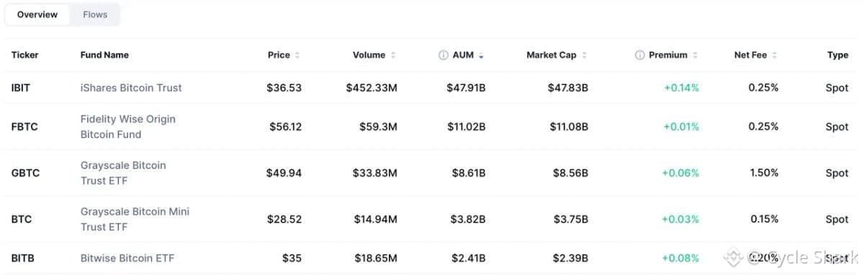Toggle the AUM descending sort arrow
Viewport: 864px width, 275px height.
[x=481, y=55]
